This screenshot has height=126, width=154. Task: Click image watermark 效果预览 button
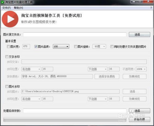coord(135,99)
